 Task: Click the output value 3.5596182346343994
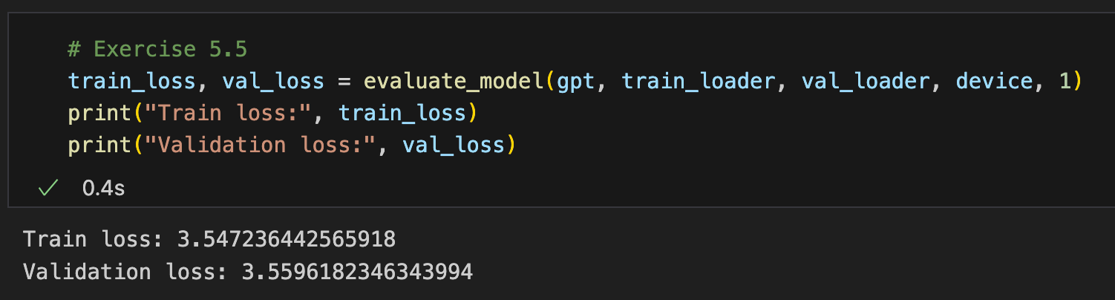357,272
